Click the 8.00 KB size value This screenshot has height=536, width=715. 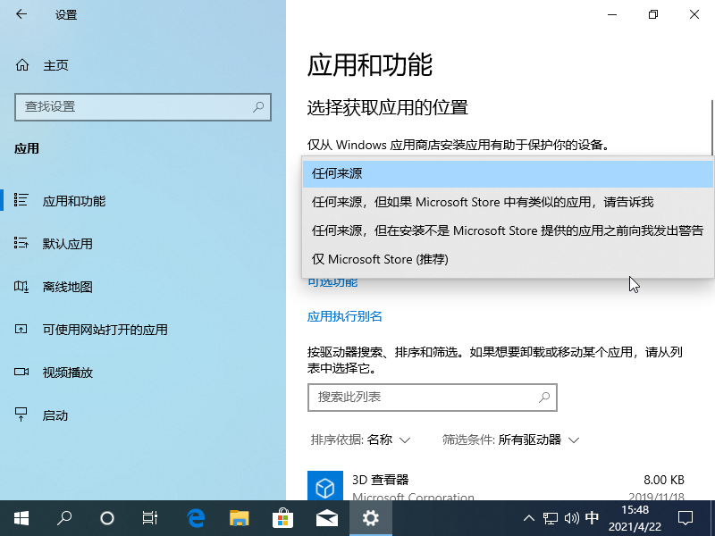[x=664, y=480]
